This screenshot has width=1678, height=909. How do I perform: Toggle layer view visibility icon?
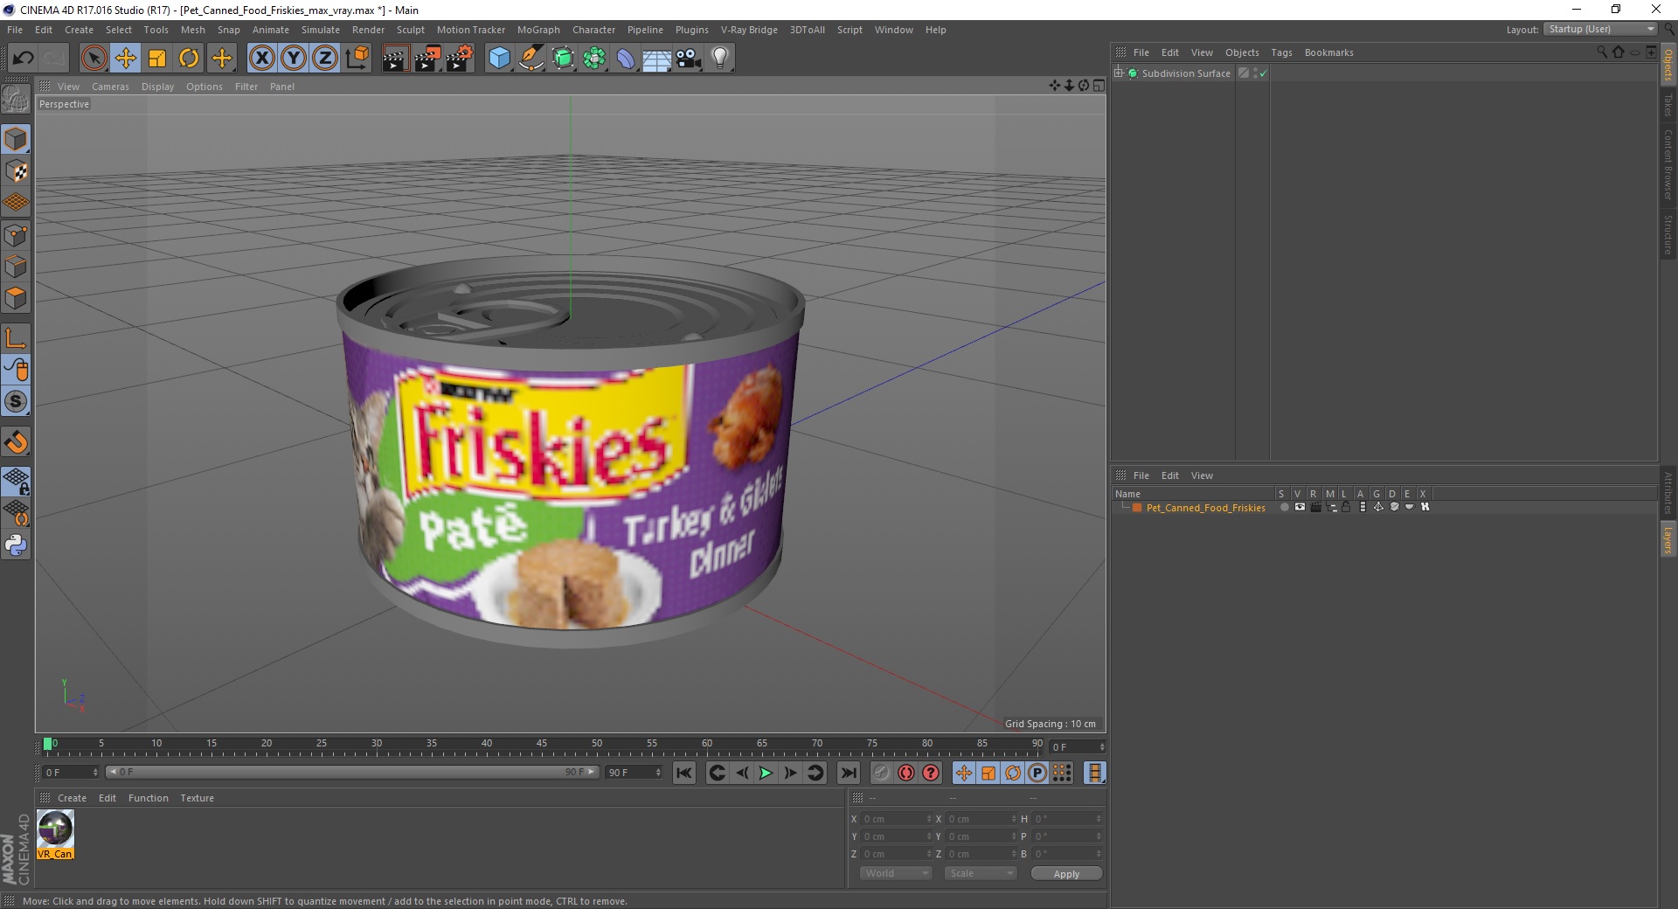tap(1300, 507)
